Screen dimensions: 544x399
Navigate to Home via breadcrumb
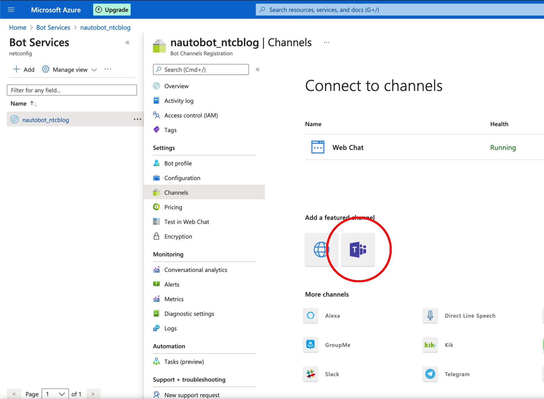click(x=18, y=27)
